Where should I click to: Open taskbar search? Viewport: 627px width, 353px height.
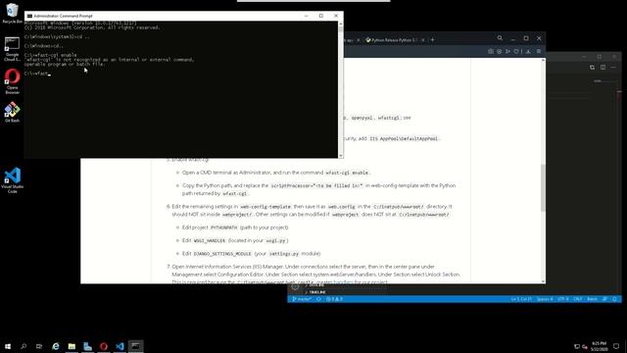click(x=24, y=346)
